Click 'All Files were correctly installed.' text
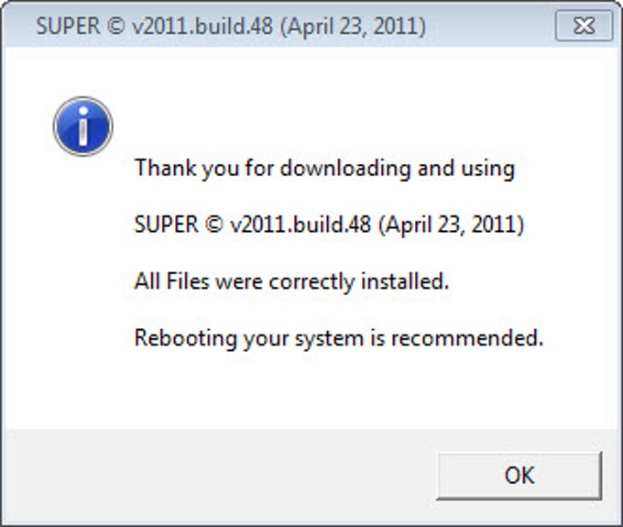 pyautogui.click(x=291, y=281)
